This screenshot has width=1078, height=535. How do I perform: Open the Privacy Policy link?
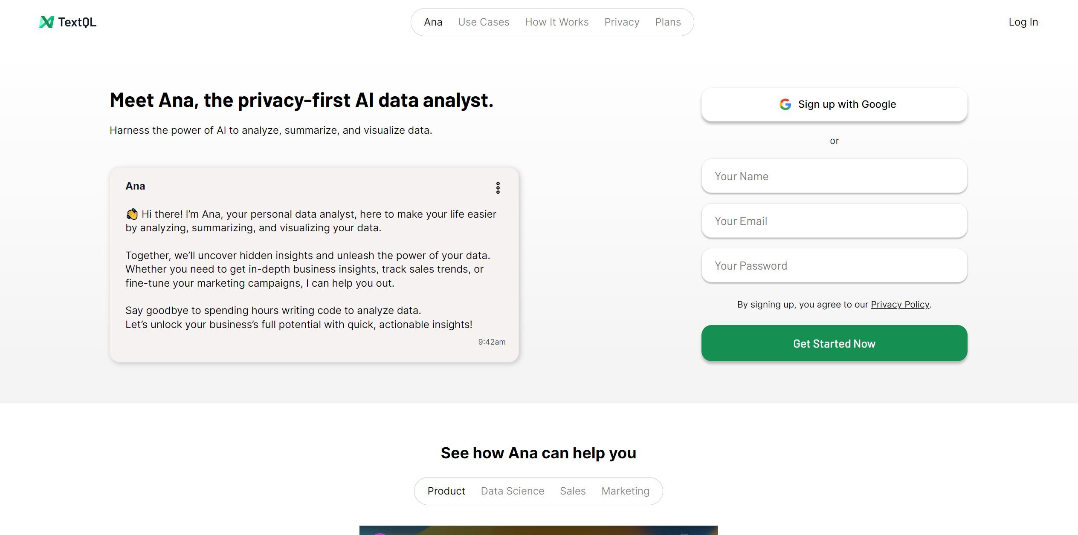[x=900, y=304]
